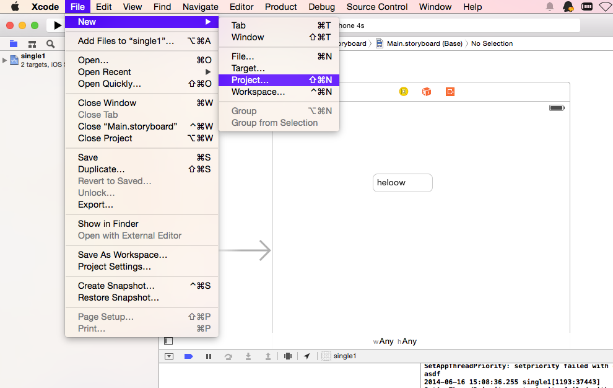
Task: Click the second bell icon in menu bar
Action: click(568, 7)
